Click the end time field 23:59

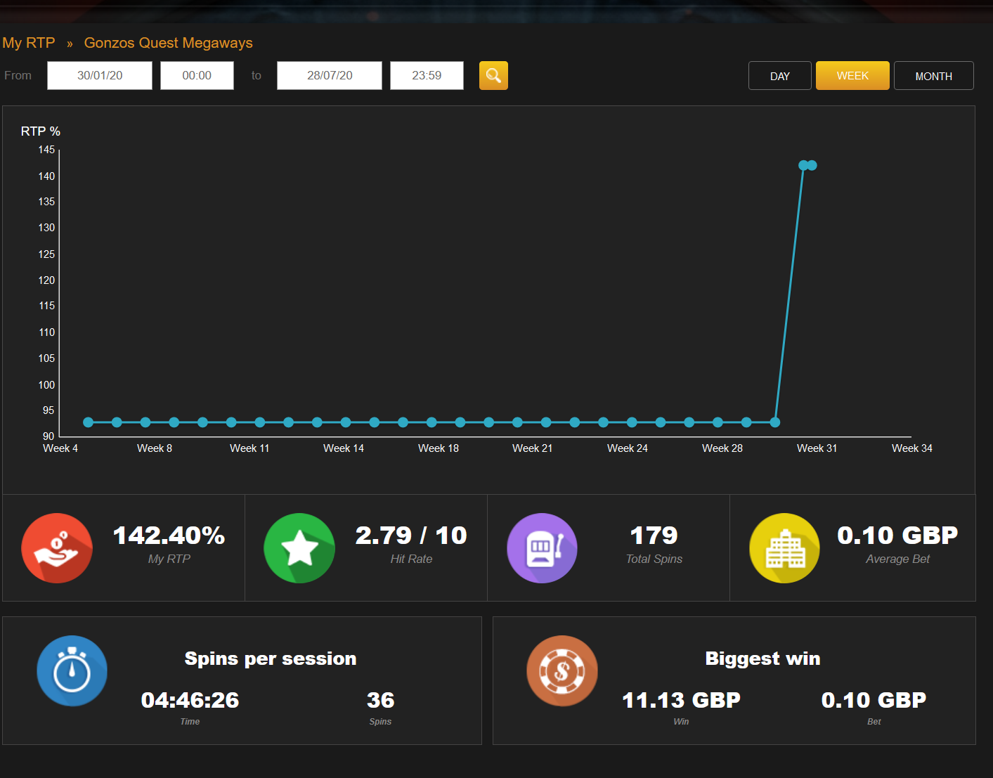(427, 75)
